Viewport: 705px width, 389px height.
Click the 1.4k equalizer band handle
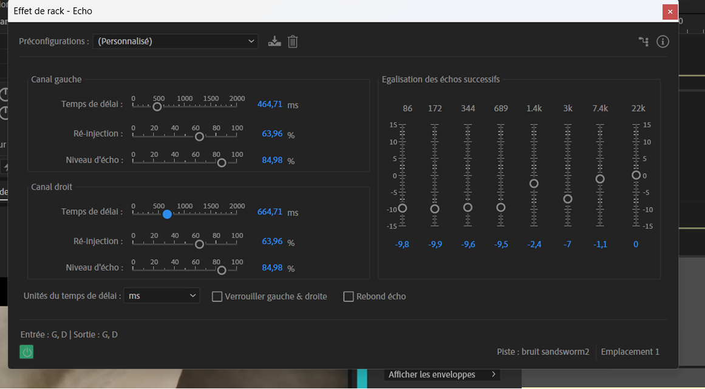pos(534,184)
